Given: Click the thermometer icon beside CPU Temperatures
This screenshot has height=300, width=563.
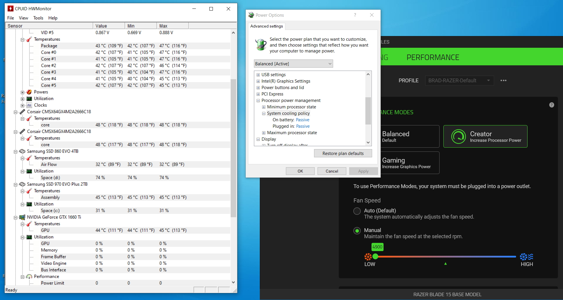Looking at the screenshot, I should coord(29,39).
